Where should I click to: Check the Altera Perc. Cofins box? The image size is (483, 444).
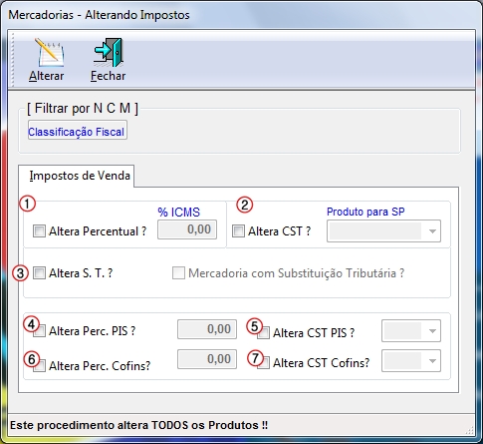40,366
